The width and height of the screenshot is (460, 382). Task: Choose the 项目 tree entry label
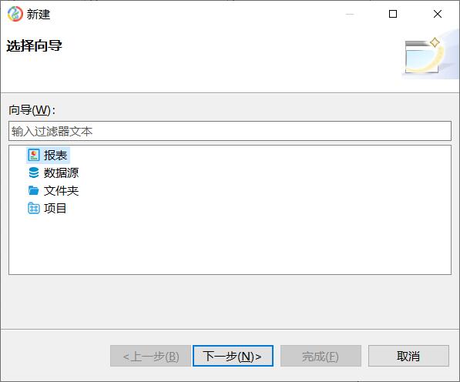(55, 209)
